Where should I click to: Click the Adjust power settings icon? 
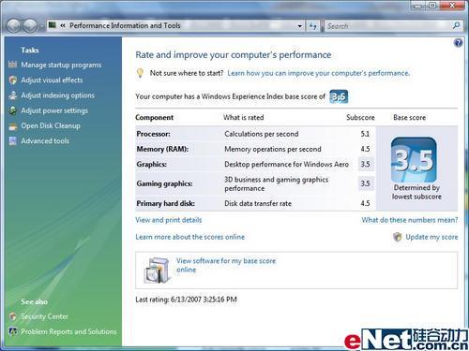click(13, 110)
